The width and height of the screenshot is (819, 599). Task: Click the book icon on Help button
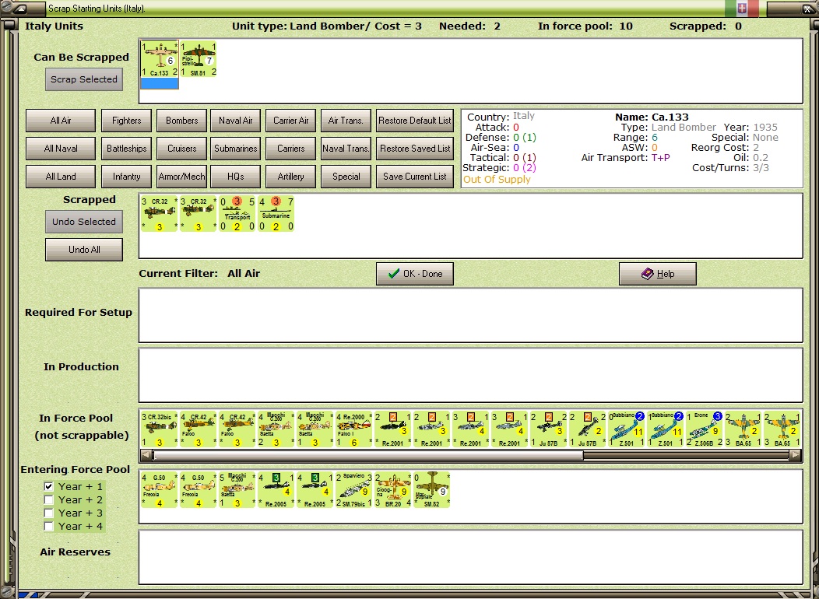[x=647, y=273]
